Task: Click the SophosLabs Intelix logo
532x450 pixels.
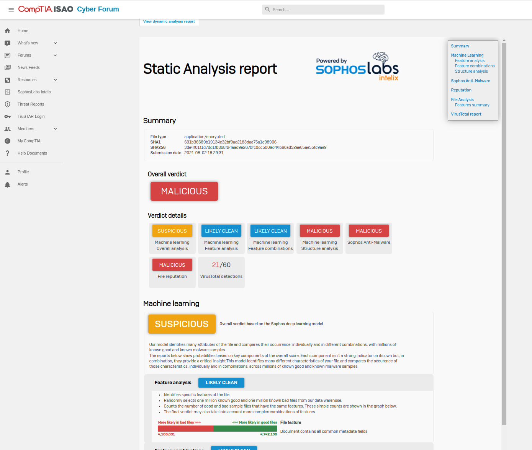Action: click(x=357, y=66)
